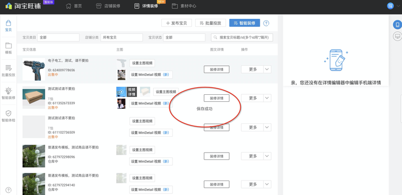Click the cardboard box product thumbnail
Viewport: 402px width, 195px height.
(x=34, y=97)
